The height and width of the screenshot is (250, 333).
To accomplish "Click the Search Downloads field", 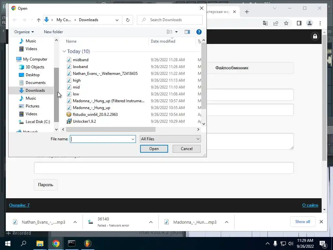I will coord(170,20).
